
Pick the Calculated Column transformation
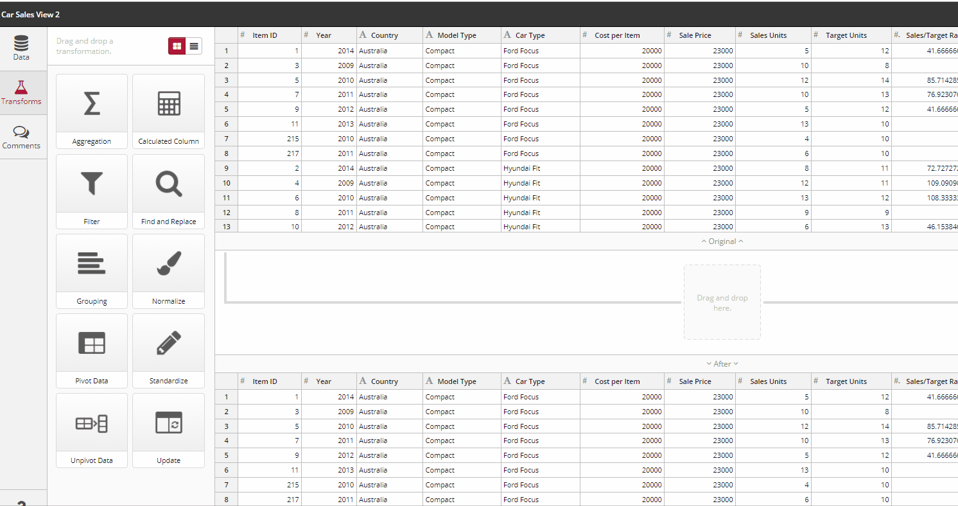pyautogui.click(x=168, y=112)
